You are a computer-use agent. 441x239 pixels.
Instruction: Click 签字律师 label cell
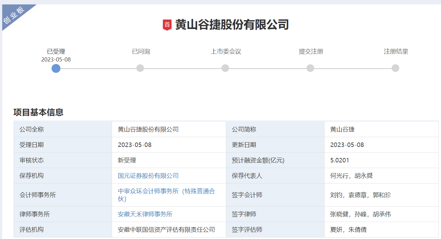click(x=275, y=214)
